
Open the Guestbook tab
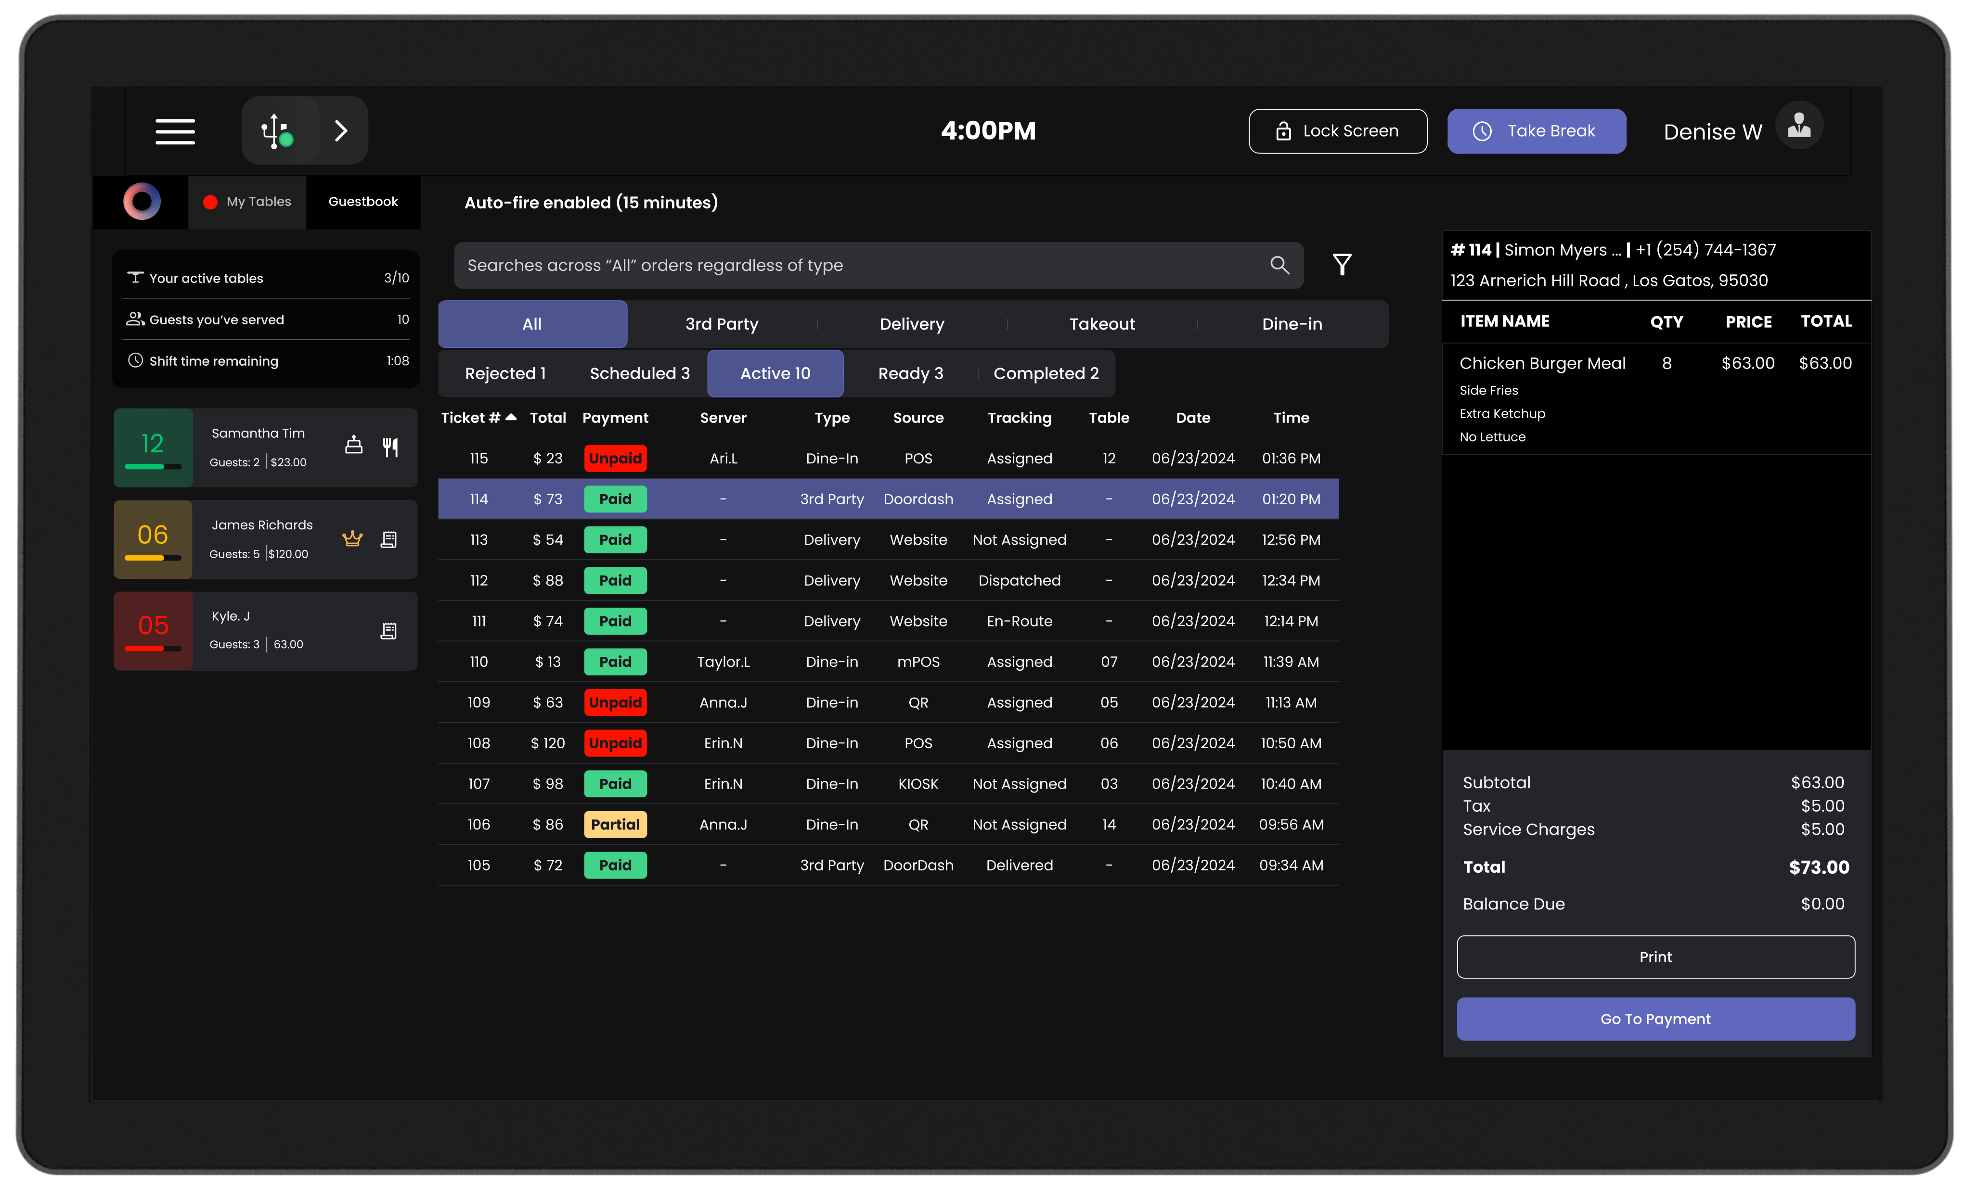coord(362,203)
